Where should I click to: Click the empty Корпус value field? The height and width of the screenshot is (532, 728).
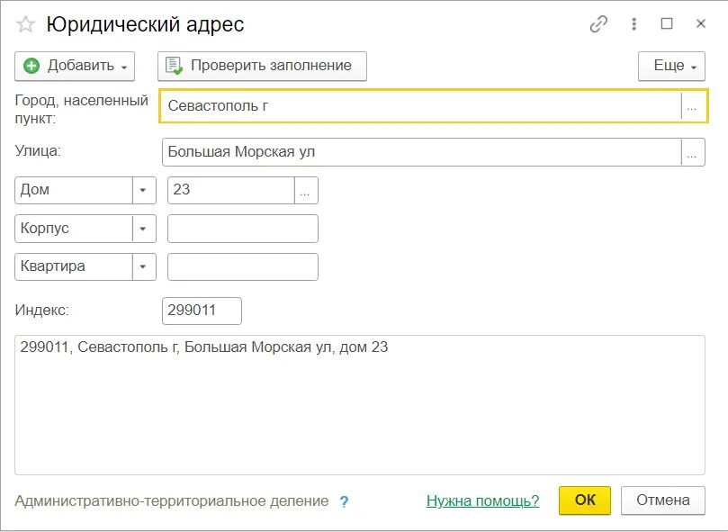(243, 229)
